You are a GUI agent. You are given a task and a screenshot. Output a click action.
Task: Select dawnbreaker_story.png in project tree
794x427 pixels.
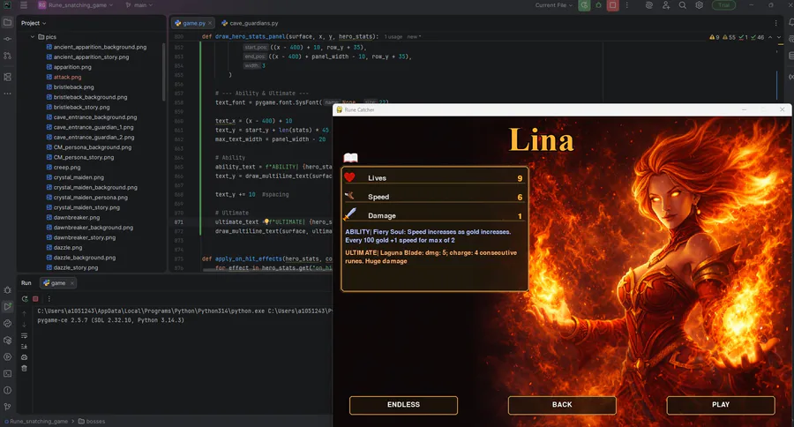click(x=85, y=237)
